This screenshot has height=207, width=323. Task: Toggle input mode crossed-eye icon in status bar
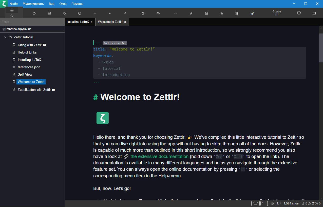272,203
